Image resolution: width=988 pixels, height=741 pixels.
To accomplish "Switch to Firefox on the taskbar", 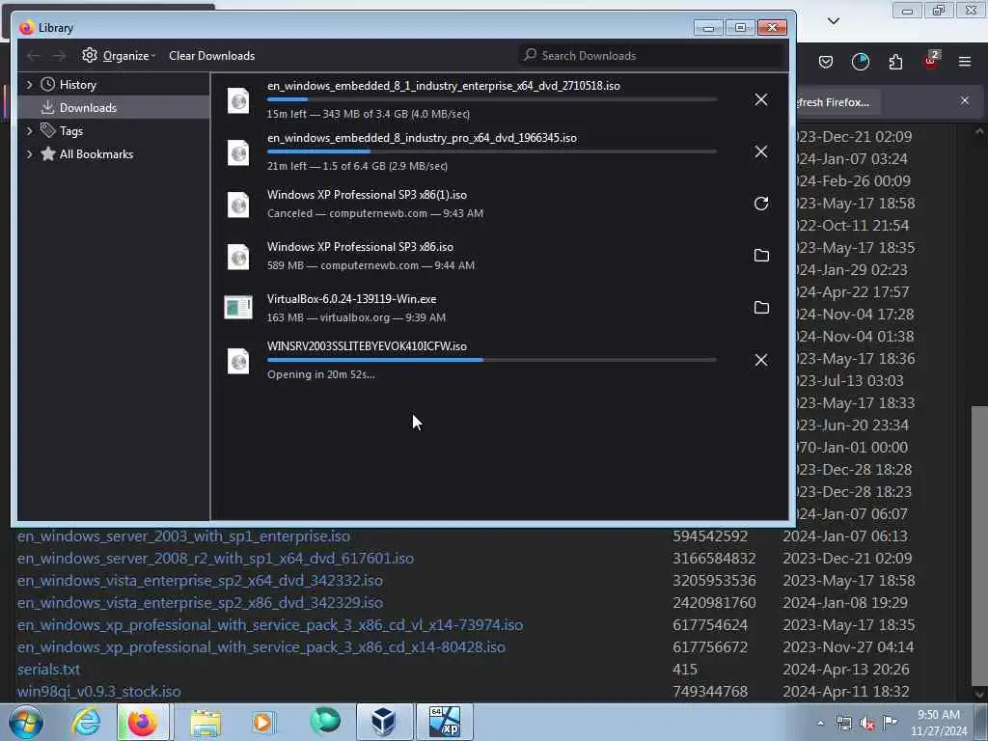I will (143, 722).
